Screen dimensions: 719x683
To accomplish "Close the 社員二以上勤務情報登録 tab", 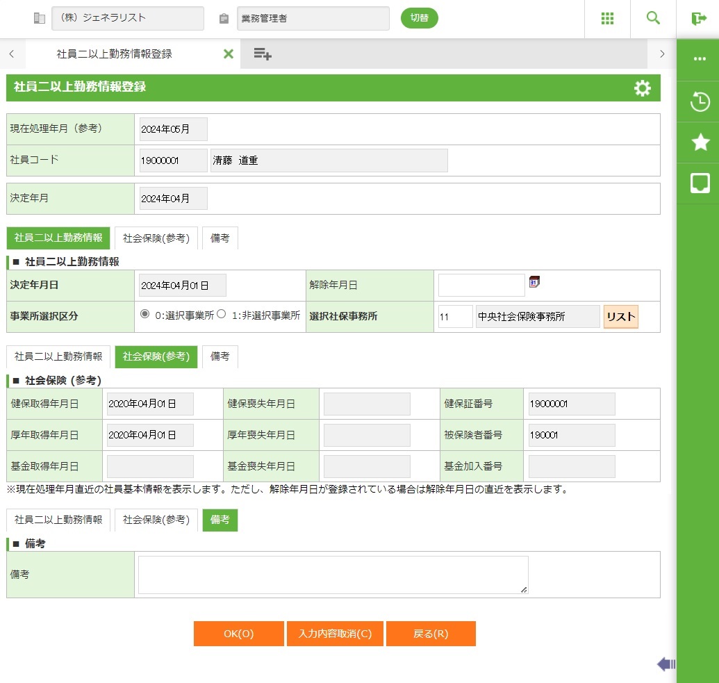I will coord(228,54).
